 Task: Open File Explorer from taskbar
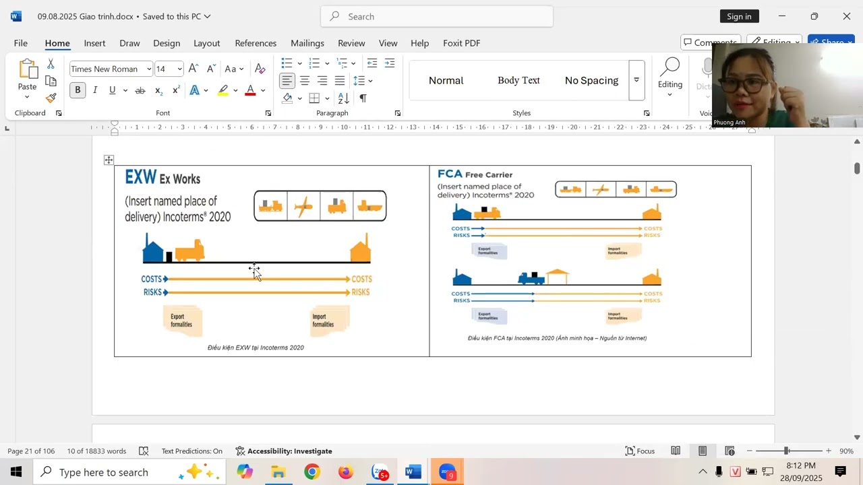coord(278,472)
